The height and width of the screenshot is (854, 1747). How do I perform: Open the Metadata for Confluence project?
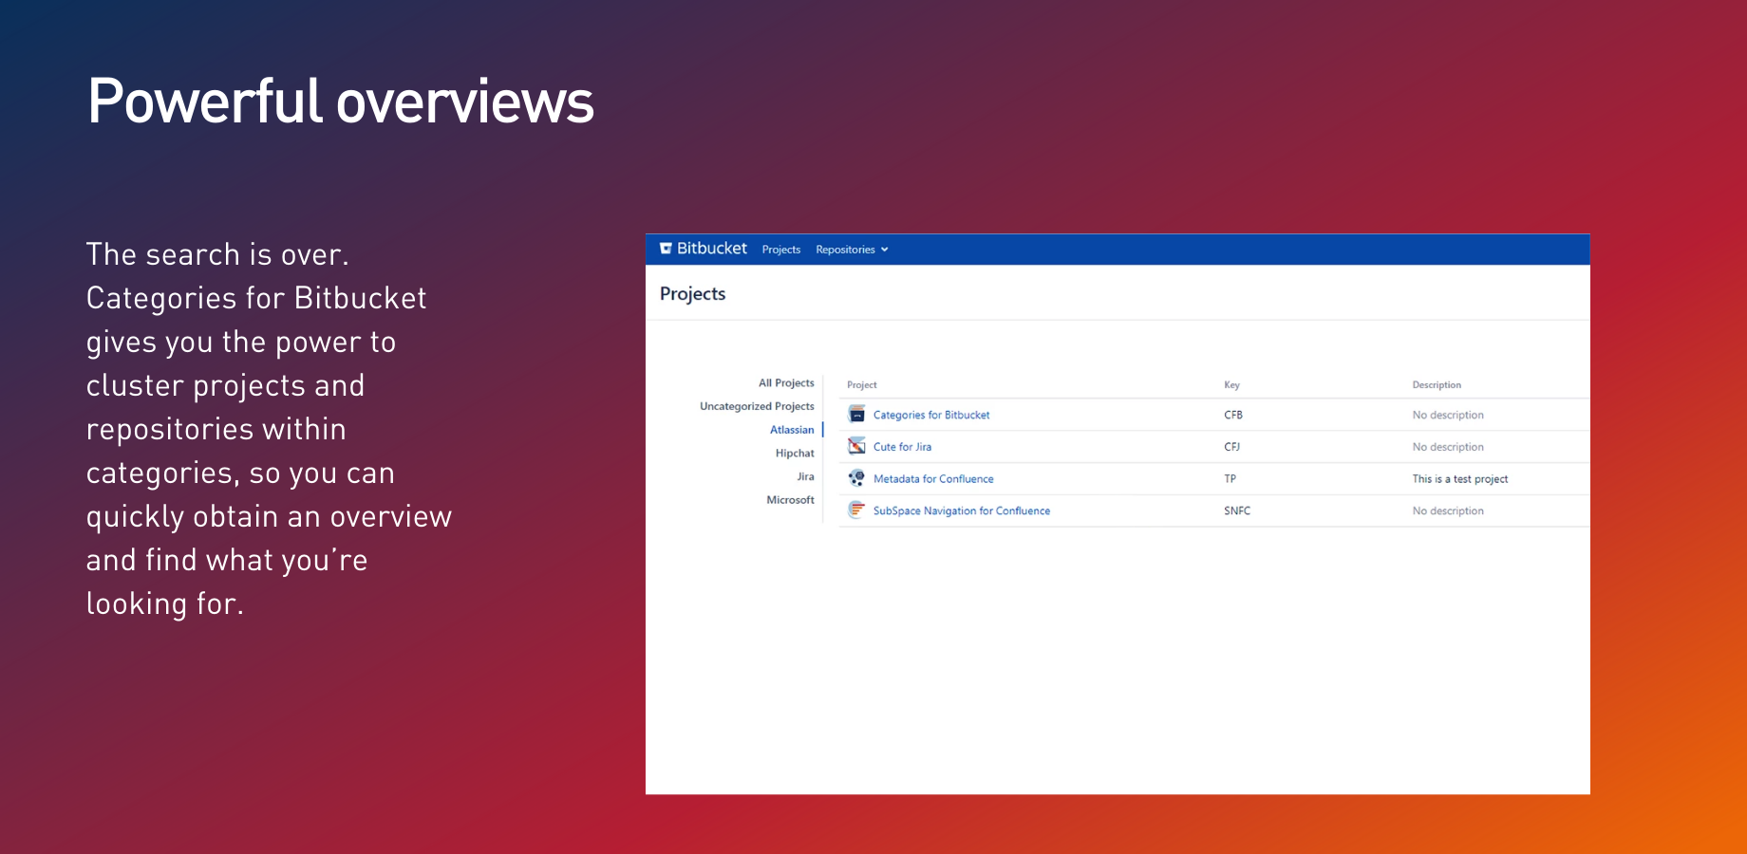coord(933,479)
